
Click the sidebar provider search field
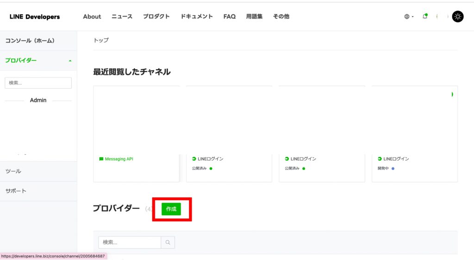[x=38, y=83]
